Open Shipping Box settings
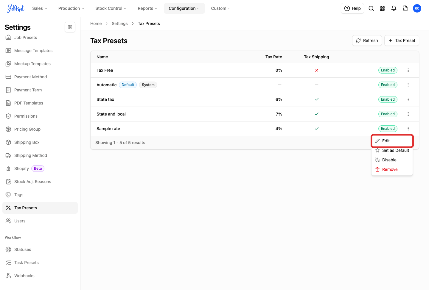 (40, 142)
